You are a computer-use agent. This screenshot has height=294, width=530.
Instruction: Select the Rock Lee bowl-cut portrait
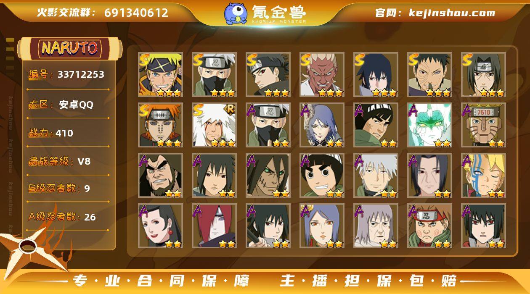(322, 176)
